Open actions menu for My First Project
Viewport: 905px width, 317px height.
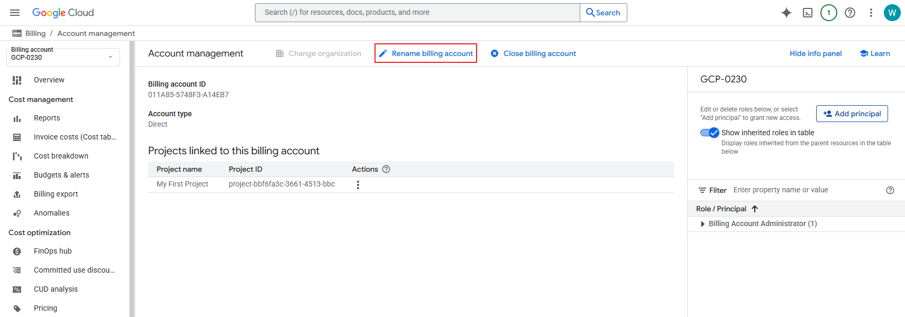coord(358,185)
